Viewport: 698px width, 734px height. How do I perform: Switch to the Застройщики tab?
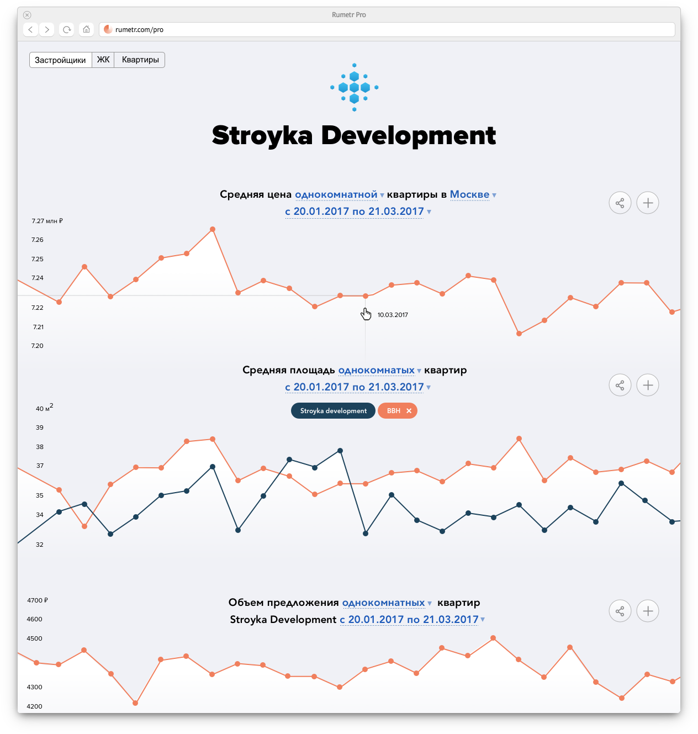(60, 60)
